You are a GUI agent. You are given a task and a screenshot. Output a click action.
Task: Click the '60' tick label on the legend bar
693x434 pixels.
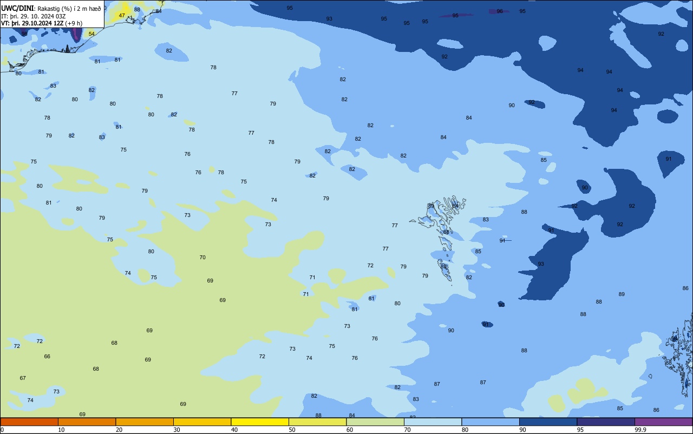pyautogui.click(x=350, y=430)
